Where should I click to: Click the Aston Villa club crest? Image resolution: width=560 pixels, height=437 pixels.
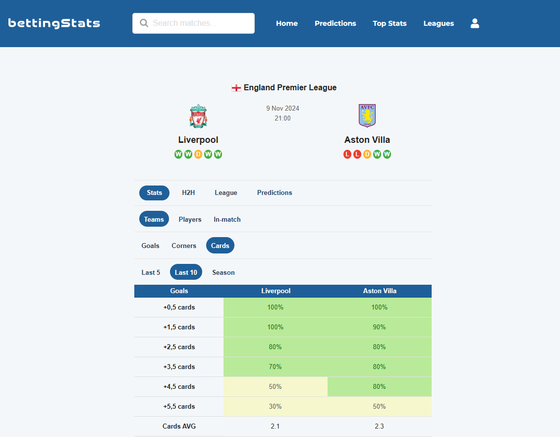pos(367,116)
